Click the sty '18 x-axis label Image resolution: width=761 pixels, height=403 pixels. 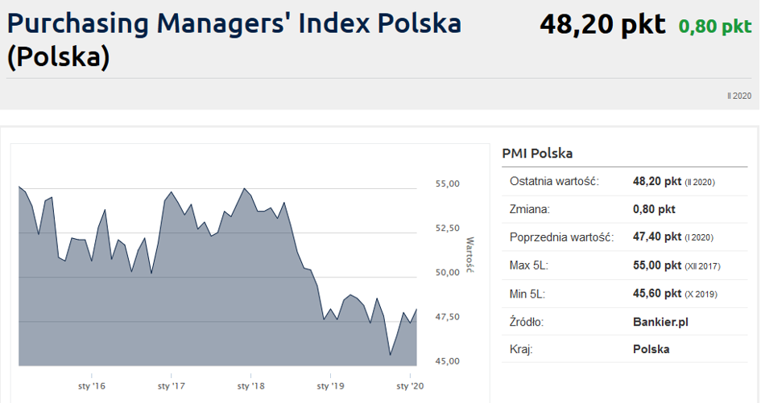250,386
